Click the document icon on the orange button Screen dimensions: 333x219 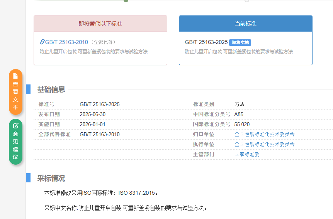15,76
